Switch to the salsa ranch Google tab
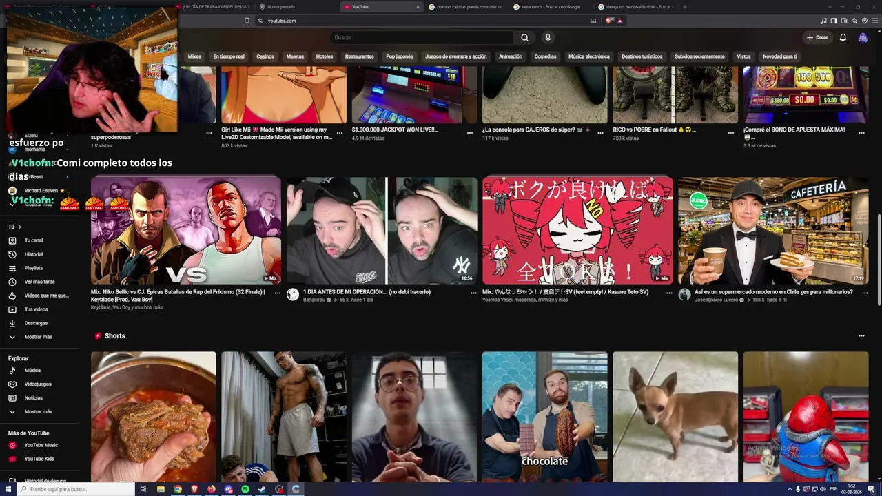The image size is (882, 496). (550, 7)
